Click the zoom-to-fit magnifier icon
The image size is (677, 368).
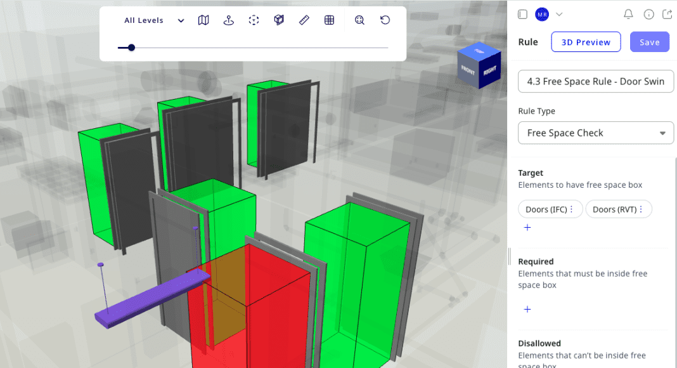(x=359, y=20)
